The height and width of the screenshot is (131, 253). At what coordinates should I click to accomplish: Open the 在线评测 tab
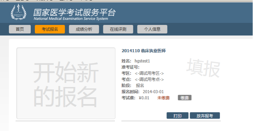(x=118, y=29)
